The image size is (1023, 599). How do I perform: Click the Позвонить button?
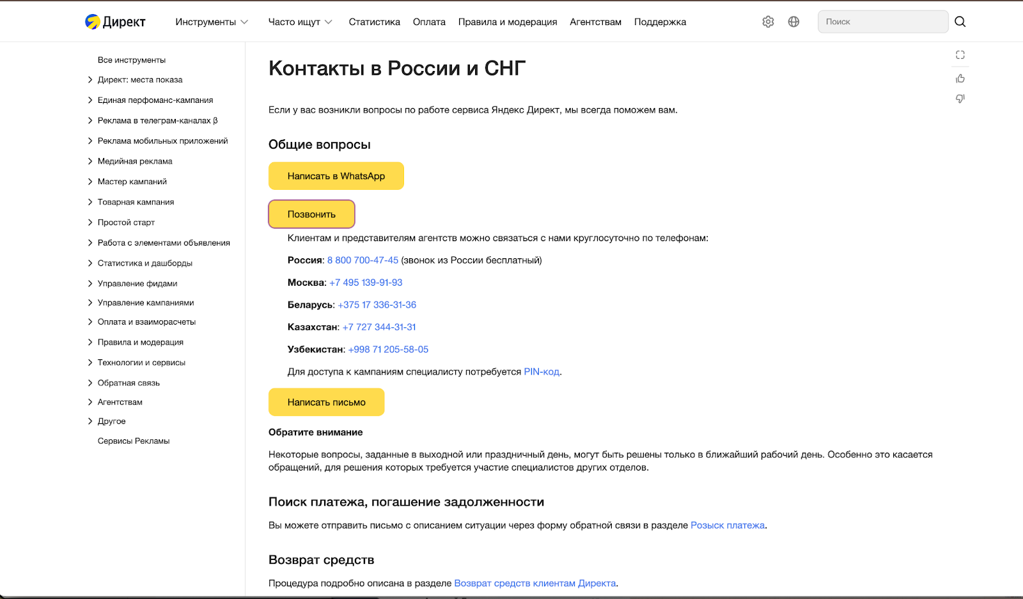tap(311, 214)
